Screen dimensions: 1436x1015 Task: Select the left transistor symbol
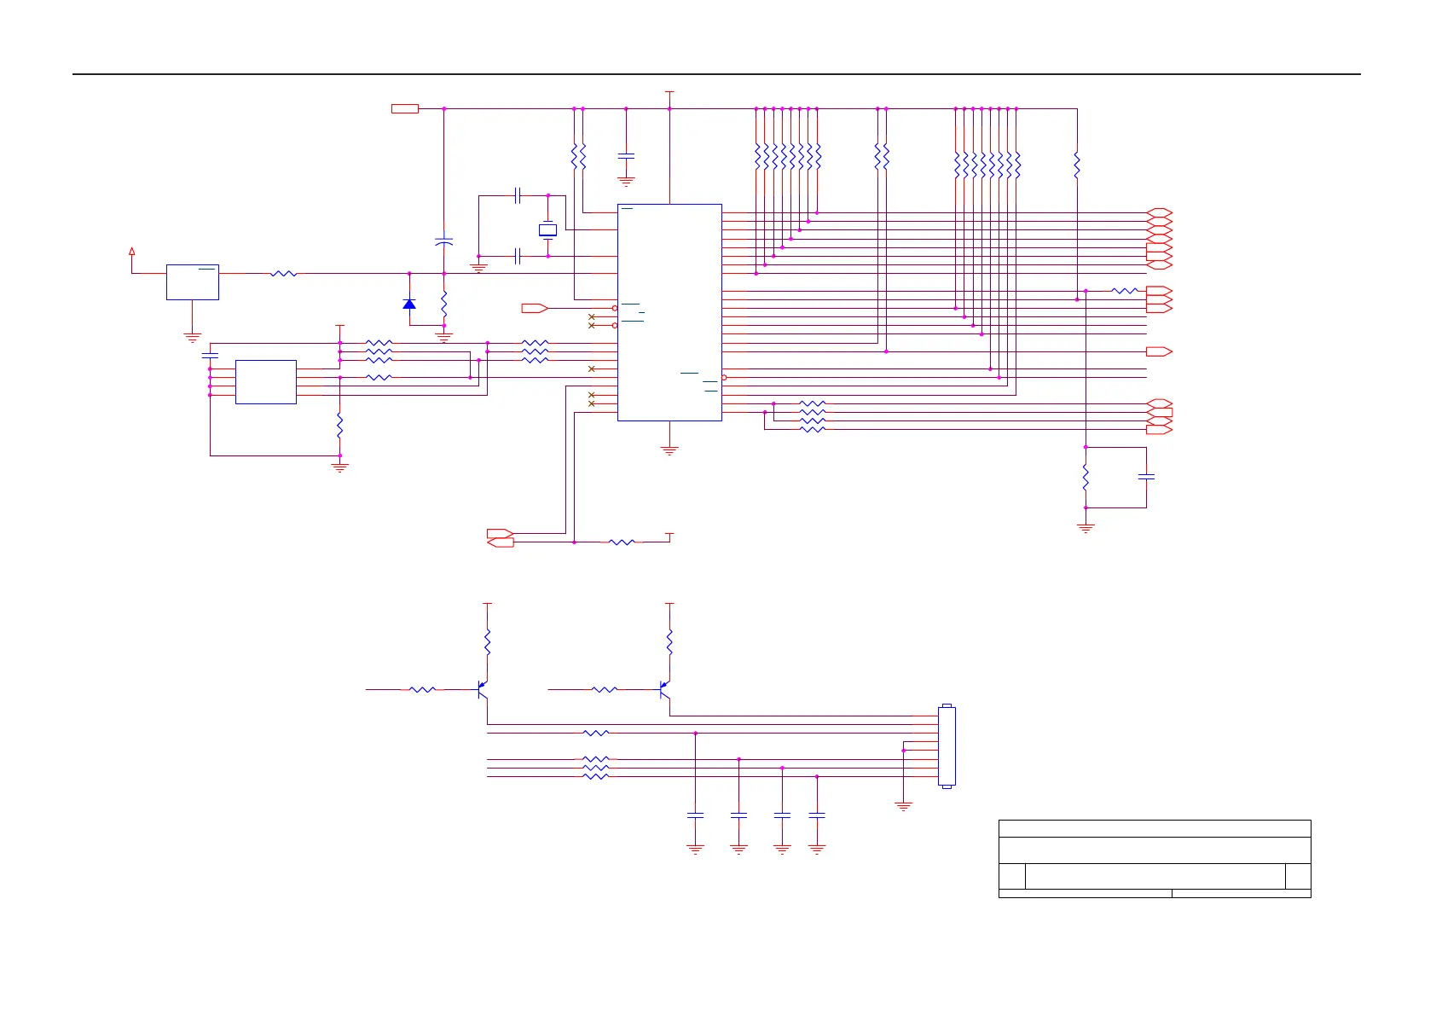click(482, 689)
